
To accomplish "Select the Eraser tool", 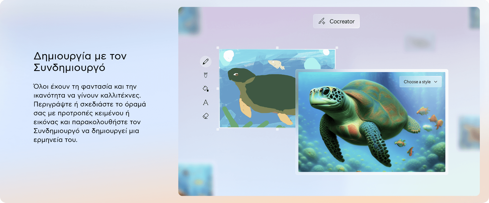I will 206,116.
